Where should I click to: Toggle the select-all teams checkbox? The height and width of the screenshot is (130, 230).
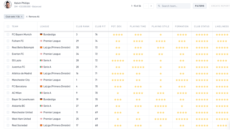pos(8,27)
